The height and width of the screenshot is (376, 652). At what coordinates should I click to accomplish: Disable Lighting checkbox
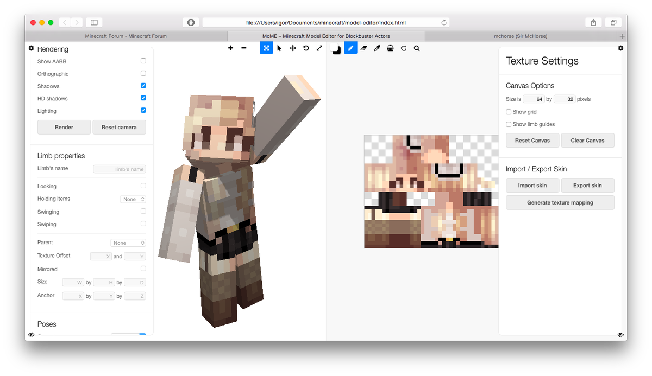pos(143,110)
